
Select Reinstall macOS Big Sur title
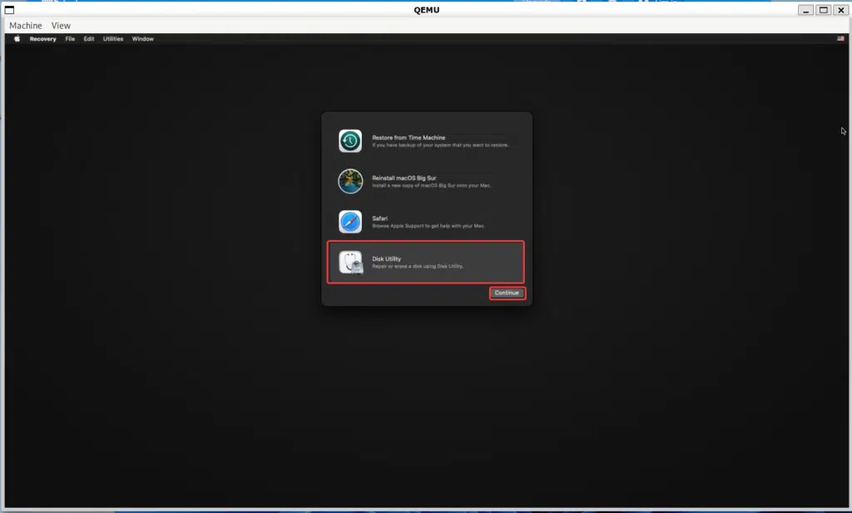[x=404, y=178]
